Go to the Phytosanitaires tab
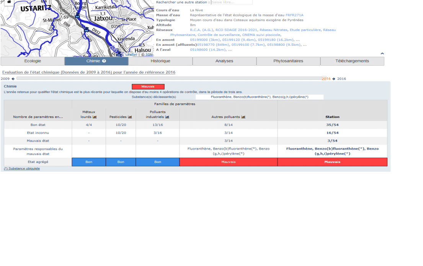423x266 pixels. click(288, 61)
